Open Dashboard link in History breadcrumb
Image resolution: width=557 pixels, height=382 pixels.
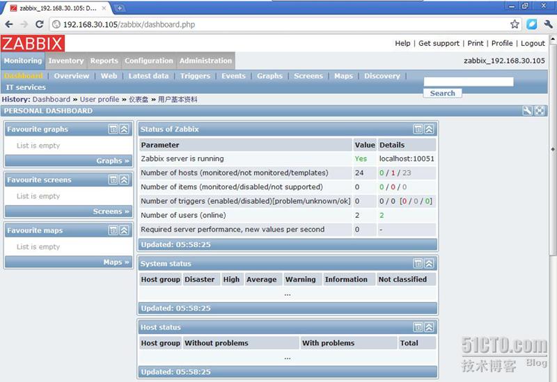coord(51,100)
